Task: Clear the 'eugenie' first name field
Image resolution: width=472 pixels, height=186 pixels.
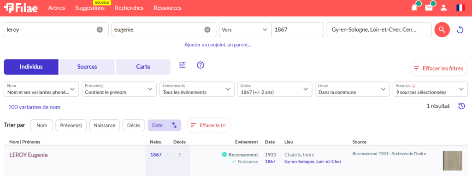Action: [207, 30]
